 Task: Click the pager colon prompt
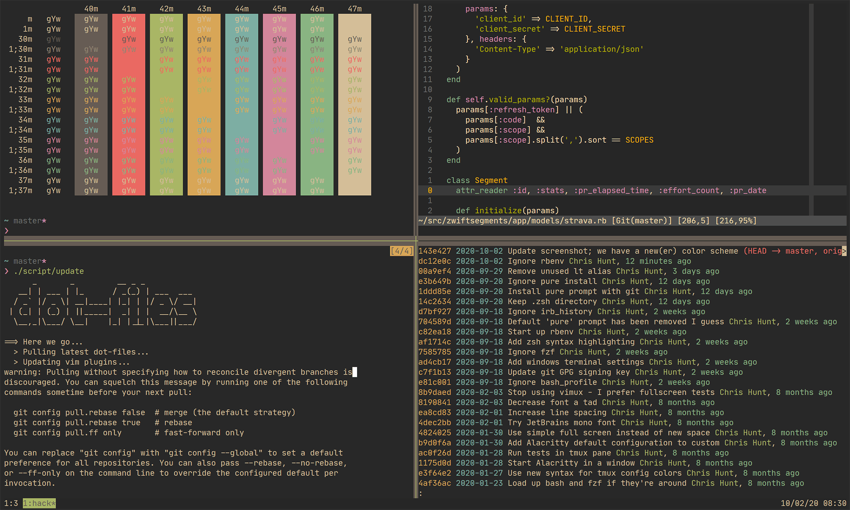click(x=421, y=493)
